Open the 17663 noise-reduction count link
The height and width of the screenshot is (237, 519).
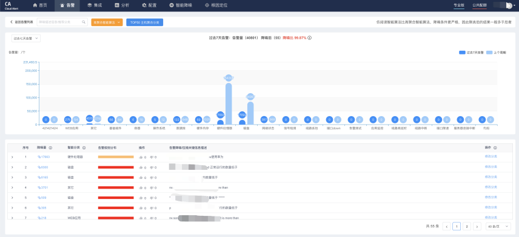(x=44, y=157)
